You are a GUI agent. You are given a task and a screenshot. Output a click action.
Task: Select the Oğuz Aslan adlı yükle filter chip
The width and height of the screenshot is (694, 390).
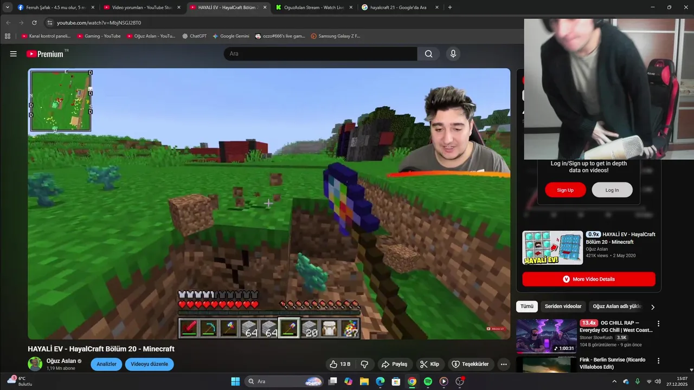617,307
